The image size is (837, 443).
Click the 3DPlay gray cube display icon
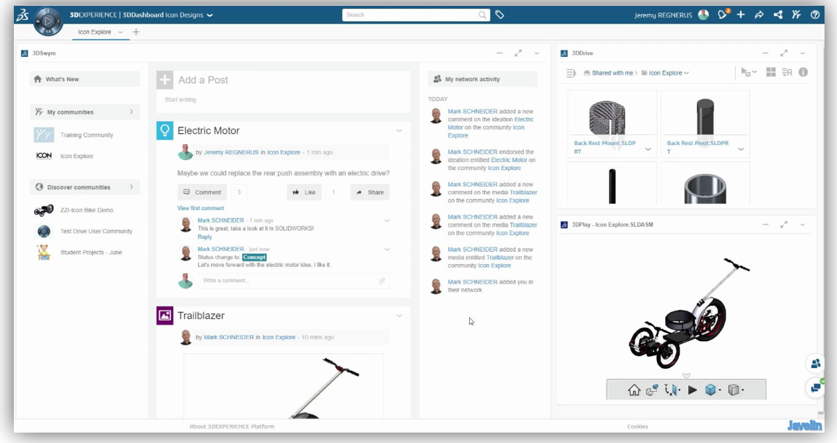(735, 390)
